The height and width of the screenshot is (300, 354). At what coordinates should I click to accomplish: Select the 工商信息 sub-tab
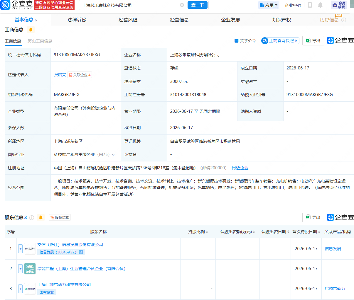point(13,41)
